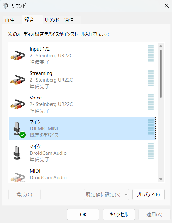The width and height of the screenshot is (172, 223).
Task: Close the サウンド dialog window
Action: [167, 6]
